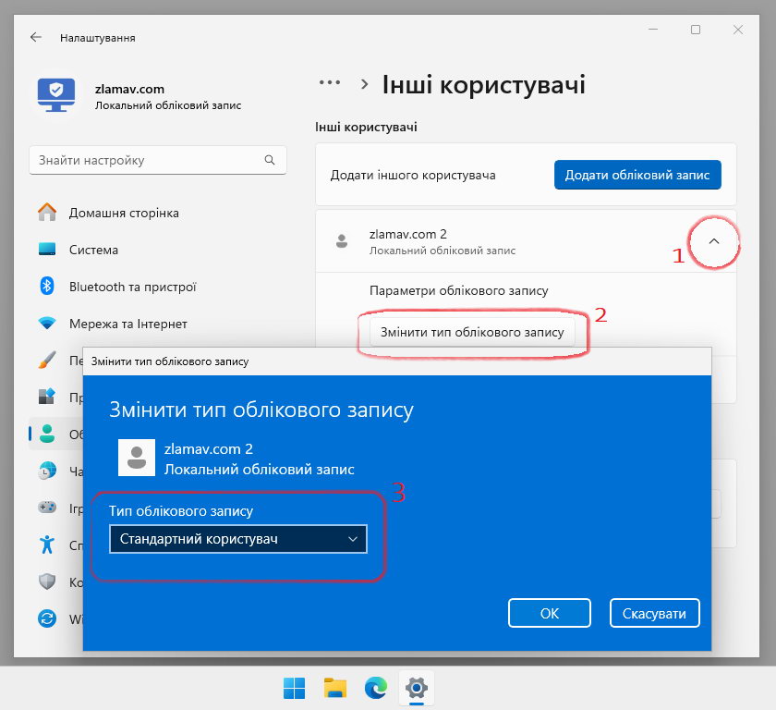Click the search magnifier icon

pyautogui.click(x=270, y=160)
